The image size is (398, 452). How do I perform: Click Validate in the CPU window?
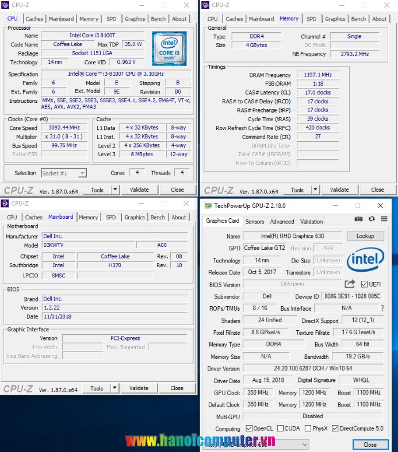139,190
